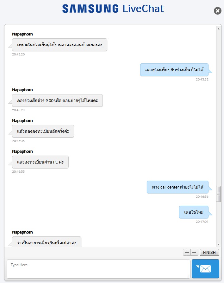Click the blue message mentioning call center
The image size is (224, 283).
[x=177, y=187]
